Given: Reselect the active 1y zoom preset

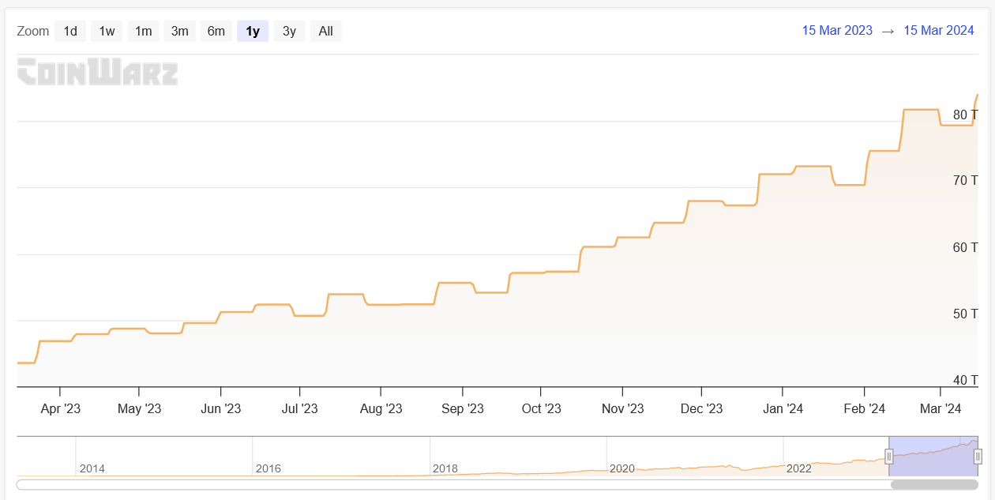Looking at the screenshot, I should (253, 31).
